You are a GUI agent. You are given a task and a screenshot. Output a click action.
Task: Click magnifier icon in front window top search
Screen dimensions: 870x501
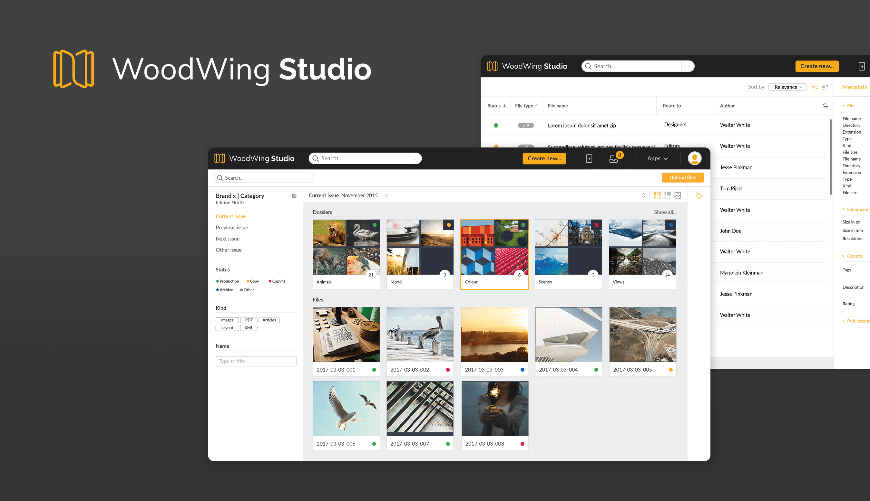(x=316, y=158)
